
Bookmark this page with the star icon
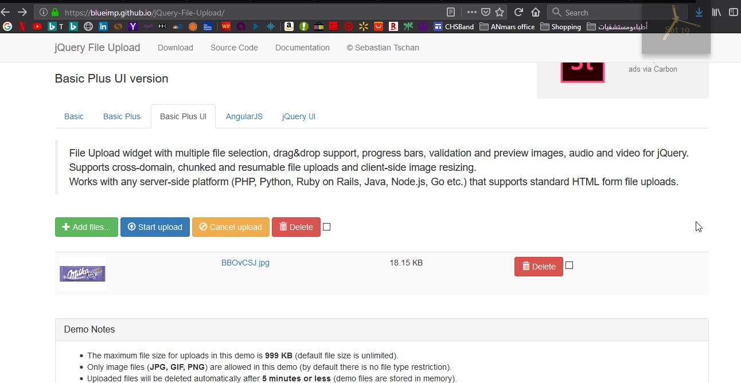point(500,12)
